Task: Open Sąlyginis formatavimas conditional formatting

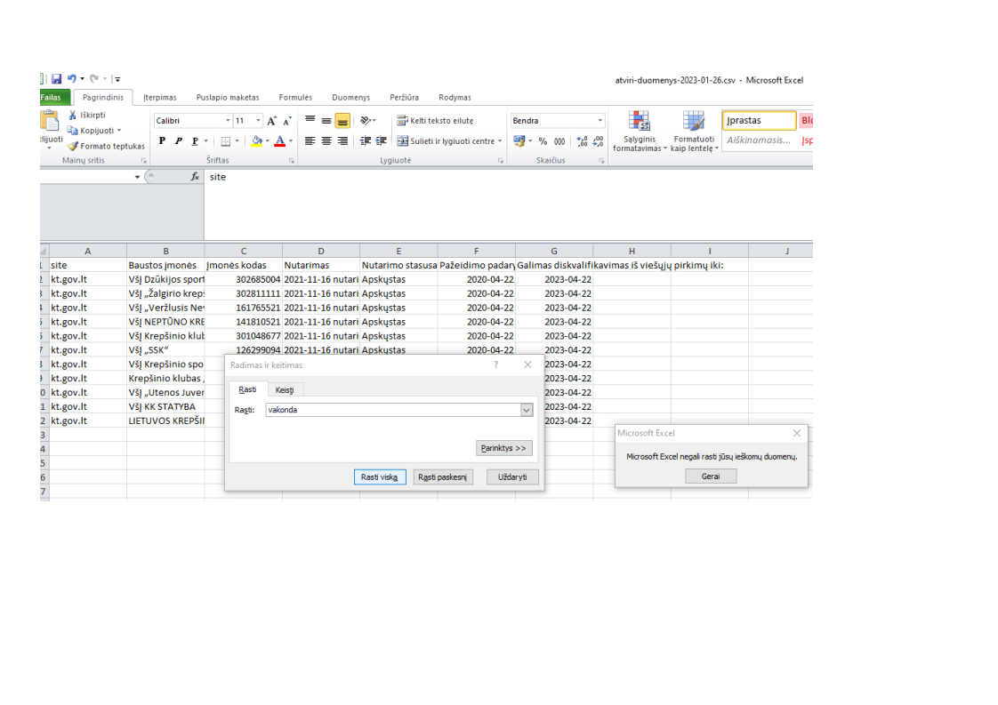Action: click(x=640, y=132)
